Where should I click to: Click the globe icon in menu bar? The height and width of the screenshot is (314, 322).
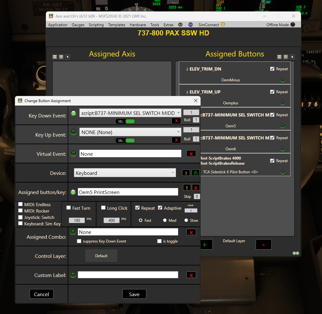(191, 25)
